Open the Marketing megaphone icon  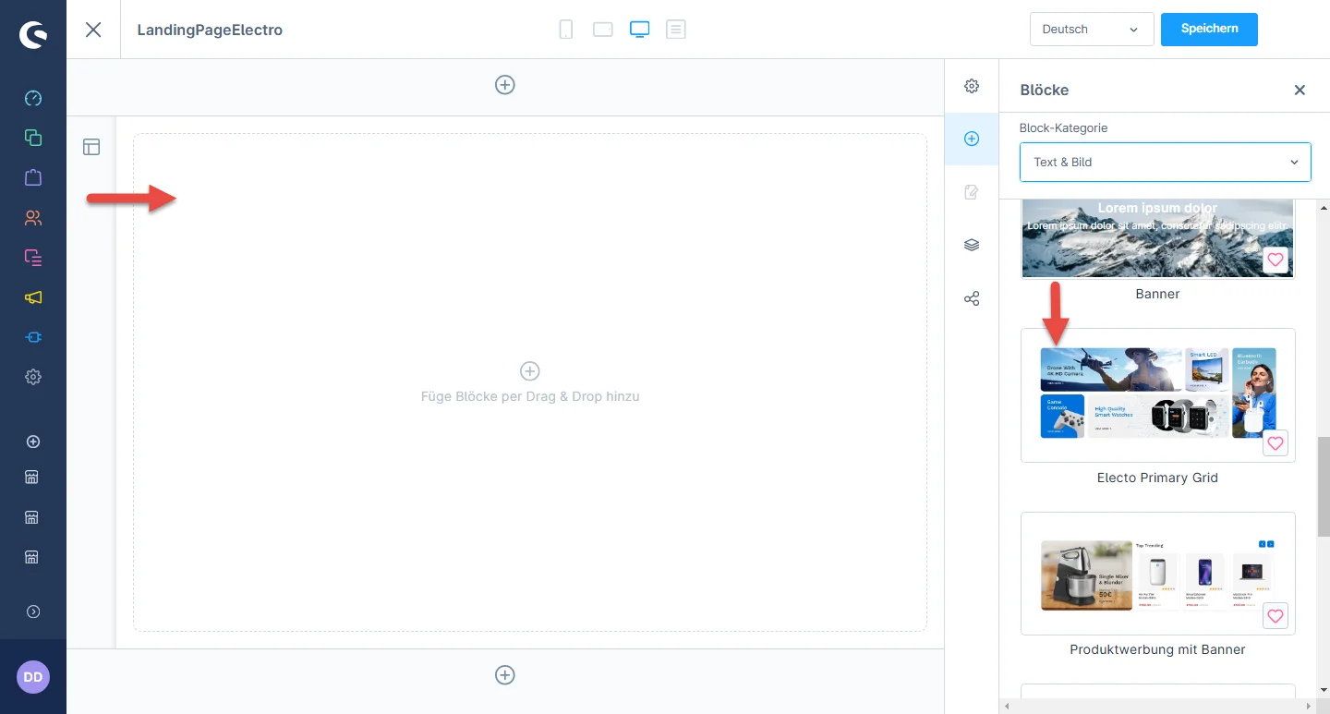[33, 297]
